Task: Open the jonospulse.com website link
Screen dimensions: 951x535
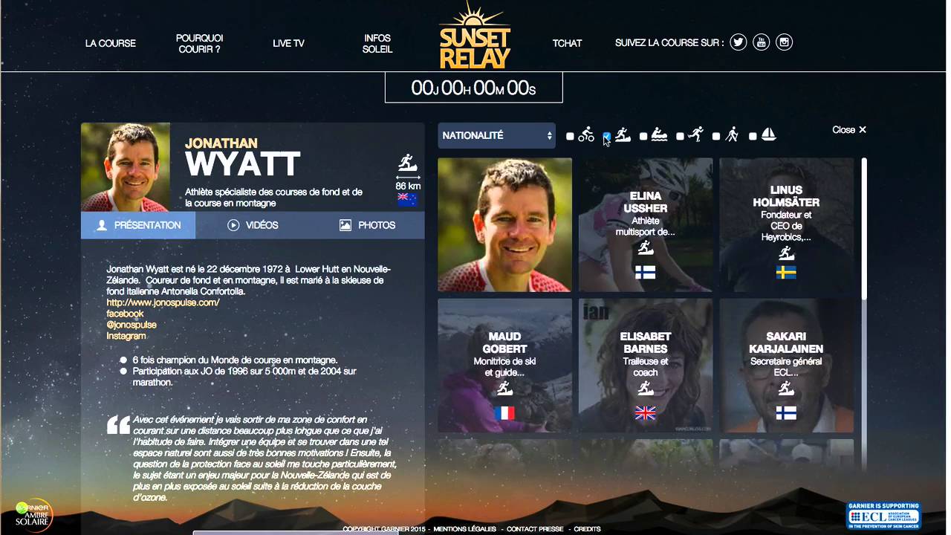Action: (x=163, y=302)
